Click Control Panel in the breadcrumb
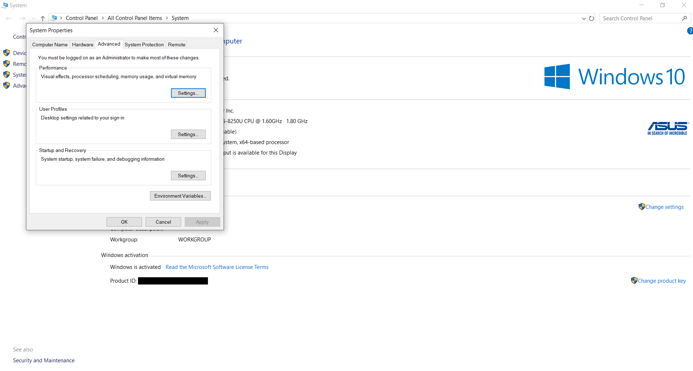Viewport: 693px width, 371px height. coord(82,18)
